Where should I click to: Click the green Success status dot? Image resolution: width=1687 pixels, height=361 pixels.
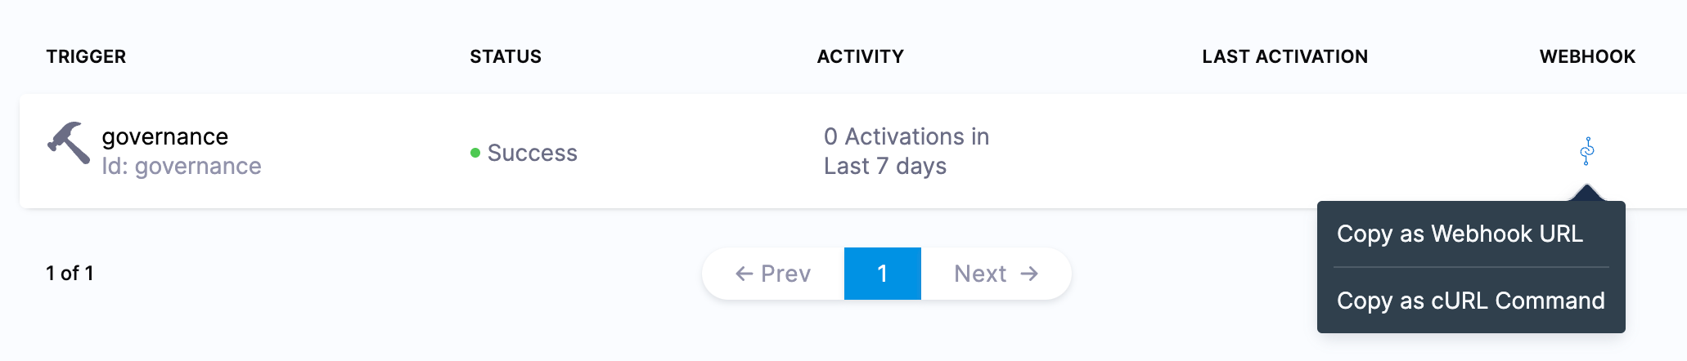click(x=475, y=153)
